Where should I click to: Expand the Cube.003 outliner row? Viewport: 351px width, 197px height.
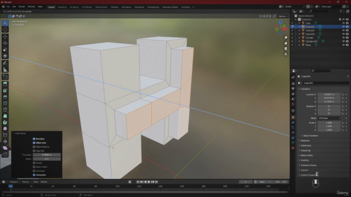coord(299,34)
